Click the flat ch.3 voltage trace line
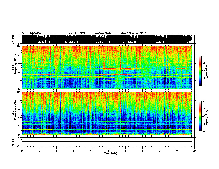219x169 pixels. point(106,142)
